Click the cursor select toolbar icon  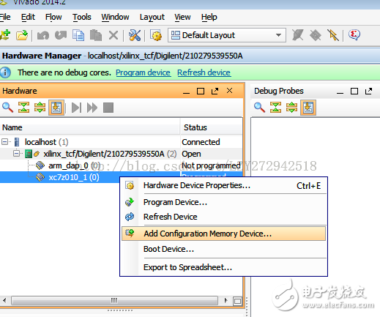(333, 35)
